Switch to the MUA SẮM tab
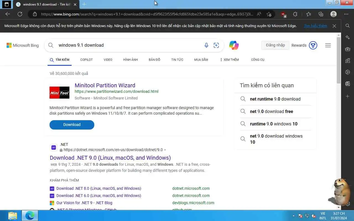This screenshot has width=354, height=221. (201, 60)
